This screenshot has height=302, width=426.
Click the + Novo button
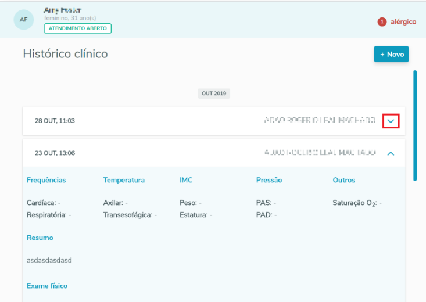coord(391,55)
